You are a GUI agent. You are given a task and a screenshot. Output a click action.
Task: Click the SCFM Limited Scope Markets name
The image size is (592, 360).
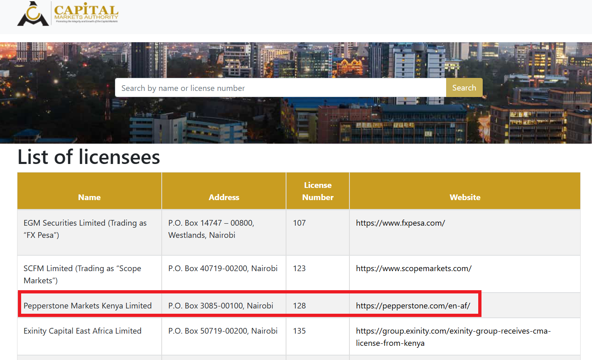tap(82, 274)
